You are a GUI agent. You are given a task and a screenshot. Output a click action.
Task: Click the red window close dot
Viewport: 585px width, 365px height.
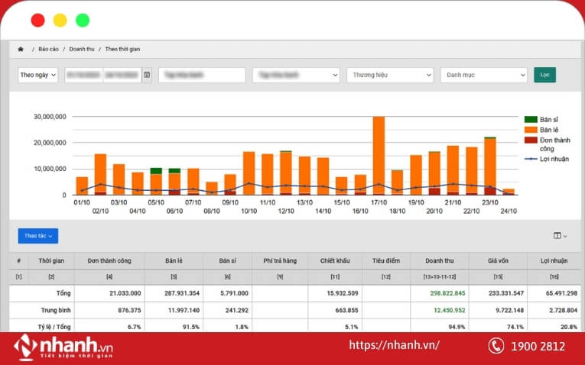(37, 21)
